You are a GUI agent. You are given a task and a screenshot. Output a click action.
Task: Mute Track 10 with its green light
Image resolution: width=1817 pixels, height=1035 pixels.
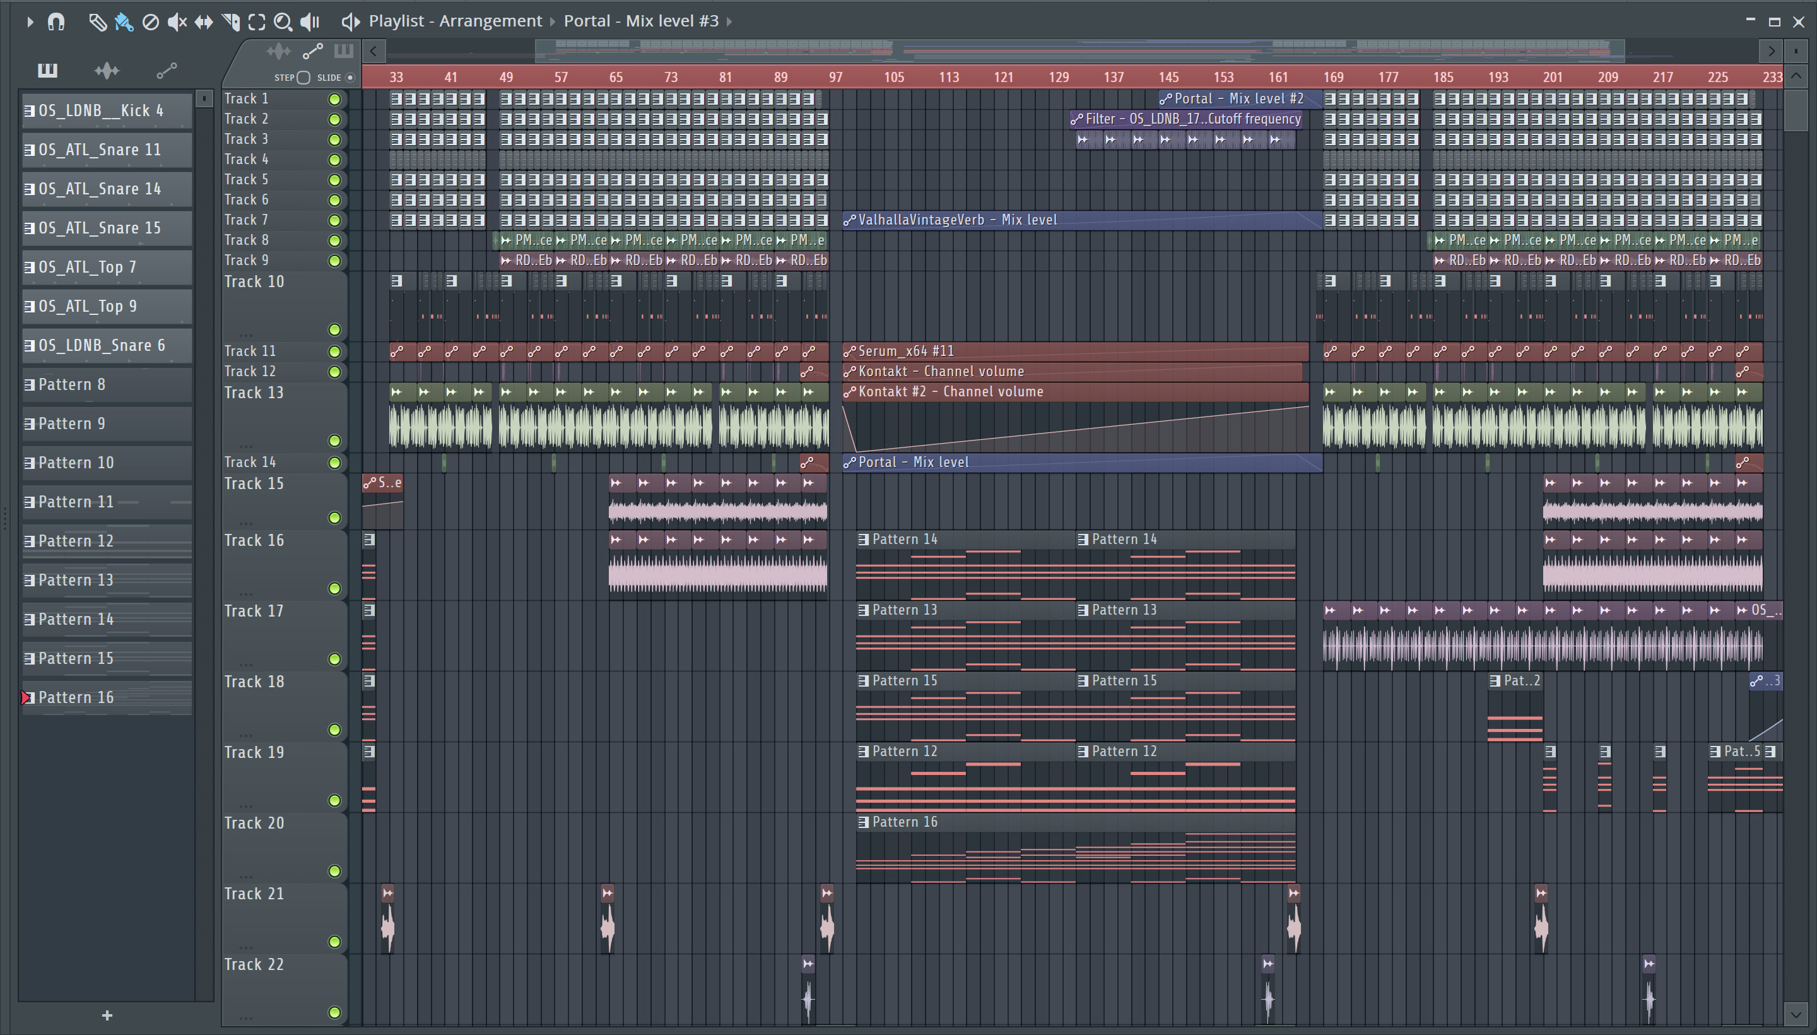(x=334, y=329)
